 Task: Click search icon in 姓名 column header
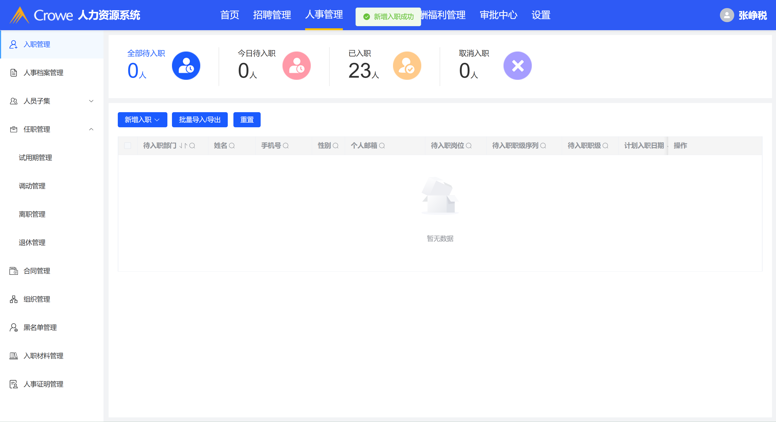[x=232, y=146]
